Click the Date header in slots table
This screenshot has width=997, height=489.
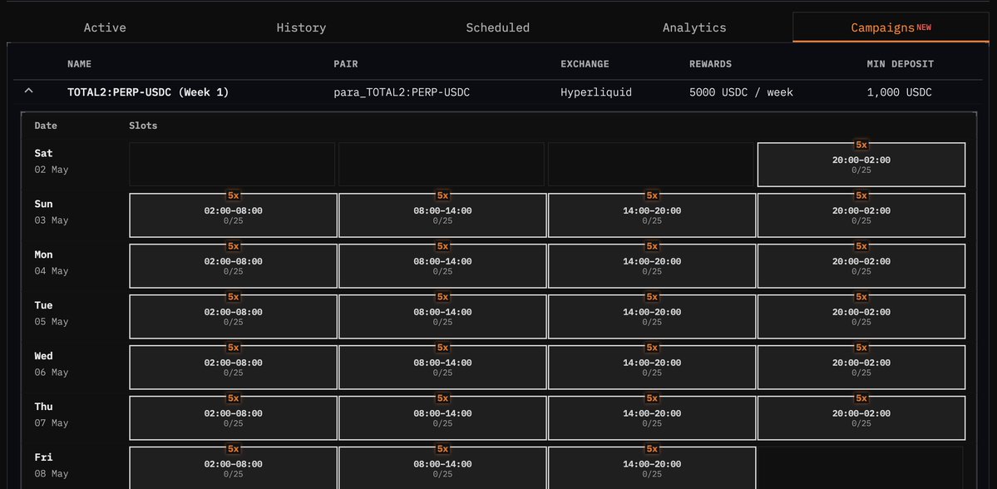pyautogui.click(x=46, y=126)
